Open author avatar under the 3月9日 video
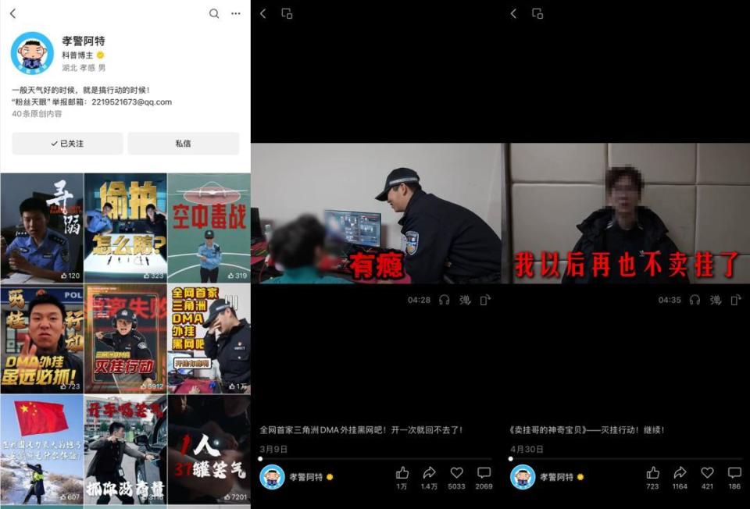 [x=272, y=476]
